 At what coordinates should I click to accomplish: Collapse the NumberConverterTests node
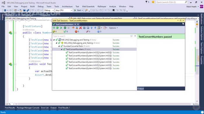pos(59,46)
